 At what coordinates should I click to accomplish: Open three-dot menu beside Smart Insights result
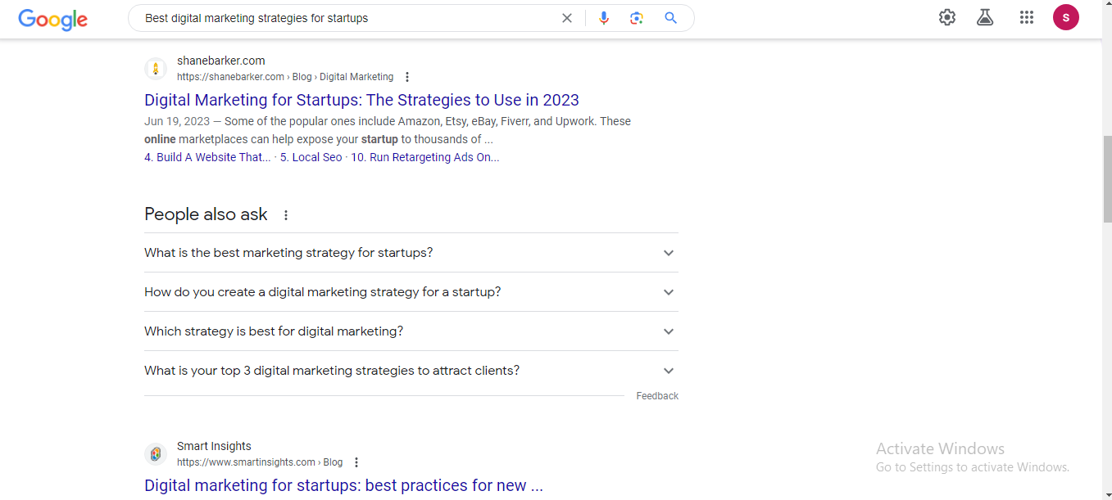pyautogui.click(x=356, y=462)
